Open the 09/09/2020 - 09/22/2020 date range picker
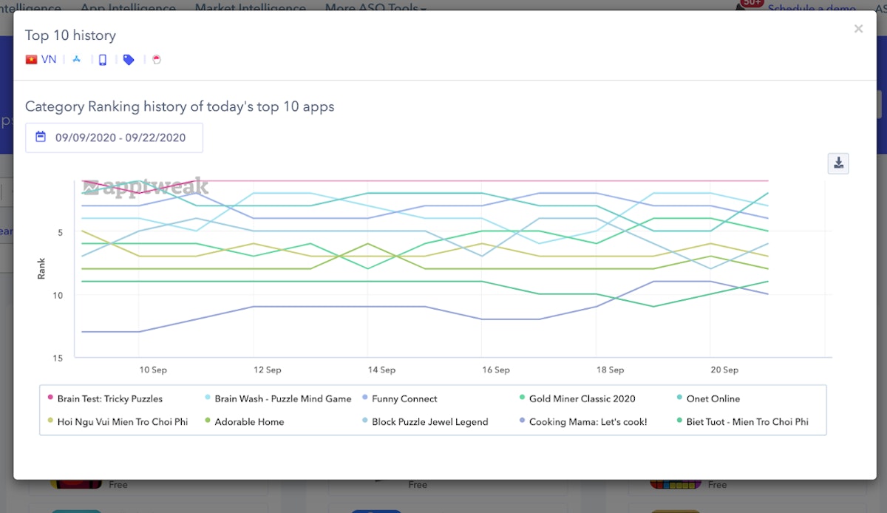Screen dimensions: 887x513 tap(120, 137)
